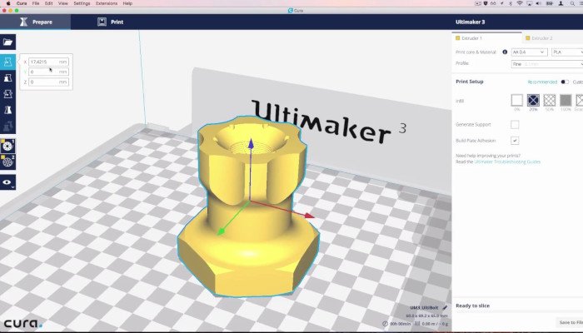The height and width of the screenshot is (333, 583).
Task: Open the Ultimaker Troubleshooting Guides link
Action: pyautogui.click(x=506, y=162)
